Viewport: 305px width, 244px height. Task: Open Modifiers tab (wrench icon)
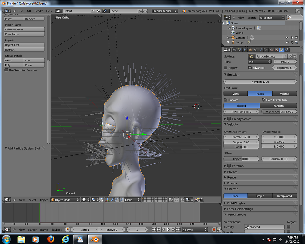click(x=261, y=50)
